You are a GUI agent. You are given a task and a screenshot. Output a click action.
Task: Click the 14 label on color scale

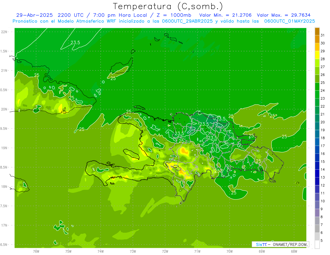tap(323, 169)
